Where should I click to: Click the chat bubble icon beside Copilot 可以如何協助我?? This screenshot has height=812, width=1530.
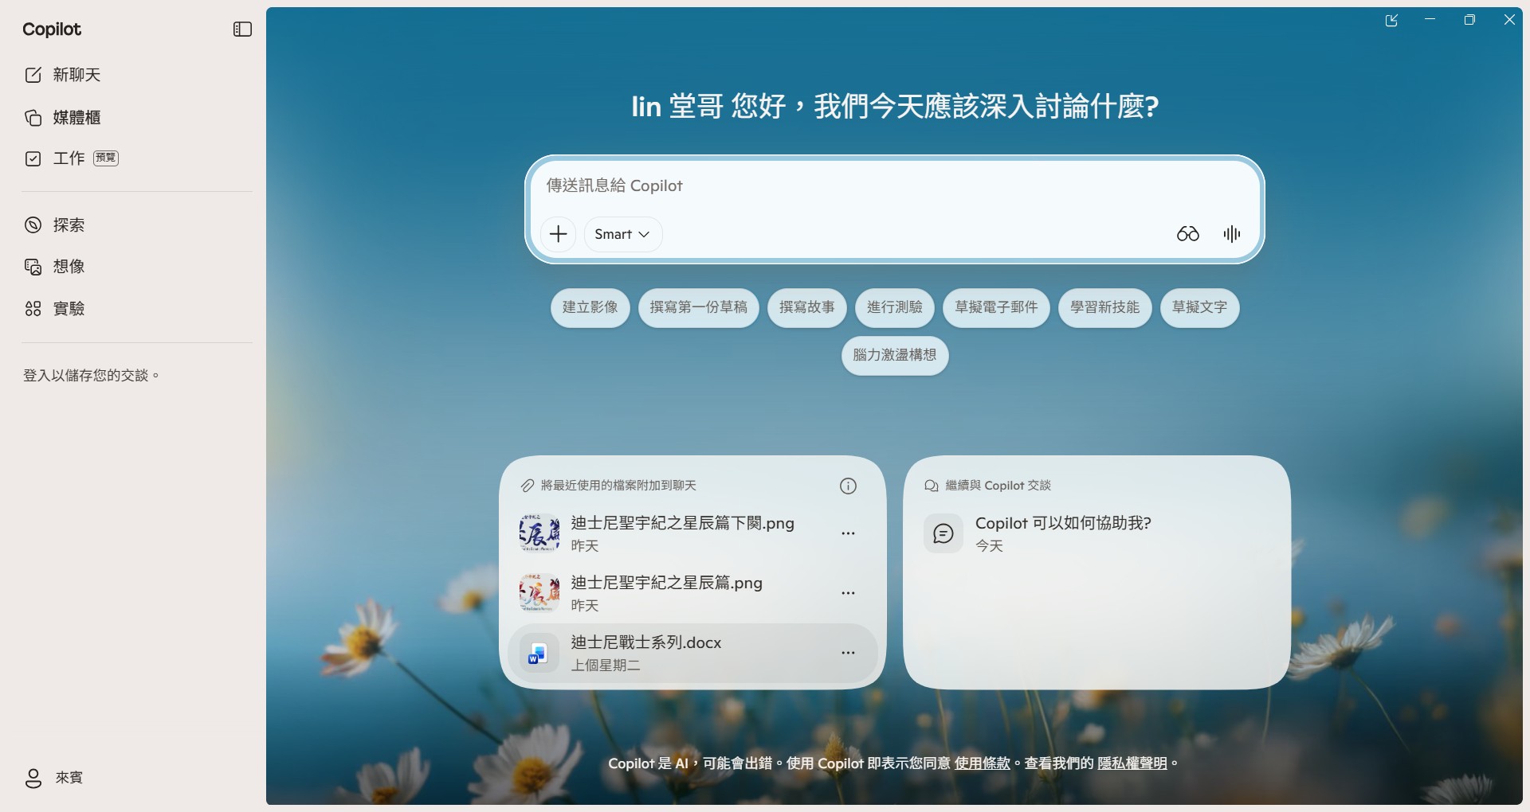[943, 534]
